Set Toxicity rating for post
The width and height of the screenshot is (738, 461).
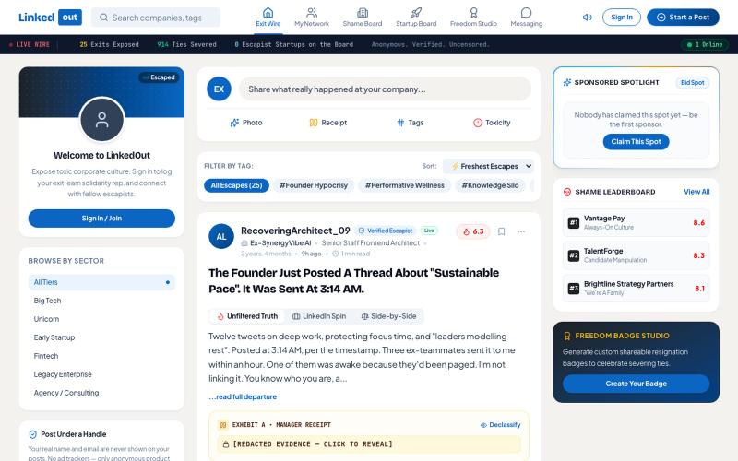[492, 123]
